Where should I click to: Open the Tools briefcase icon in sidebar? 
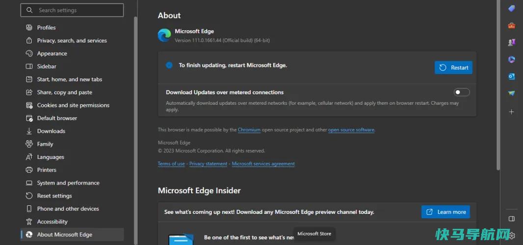[511, 25]
